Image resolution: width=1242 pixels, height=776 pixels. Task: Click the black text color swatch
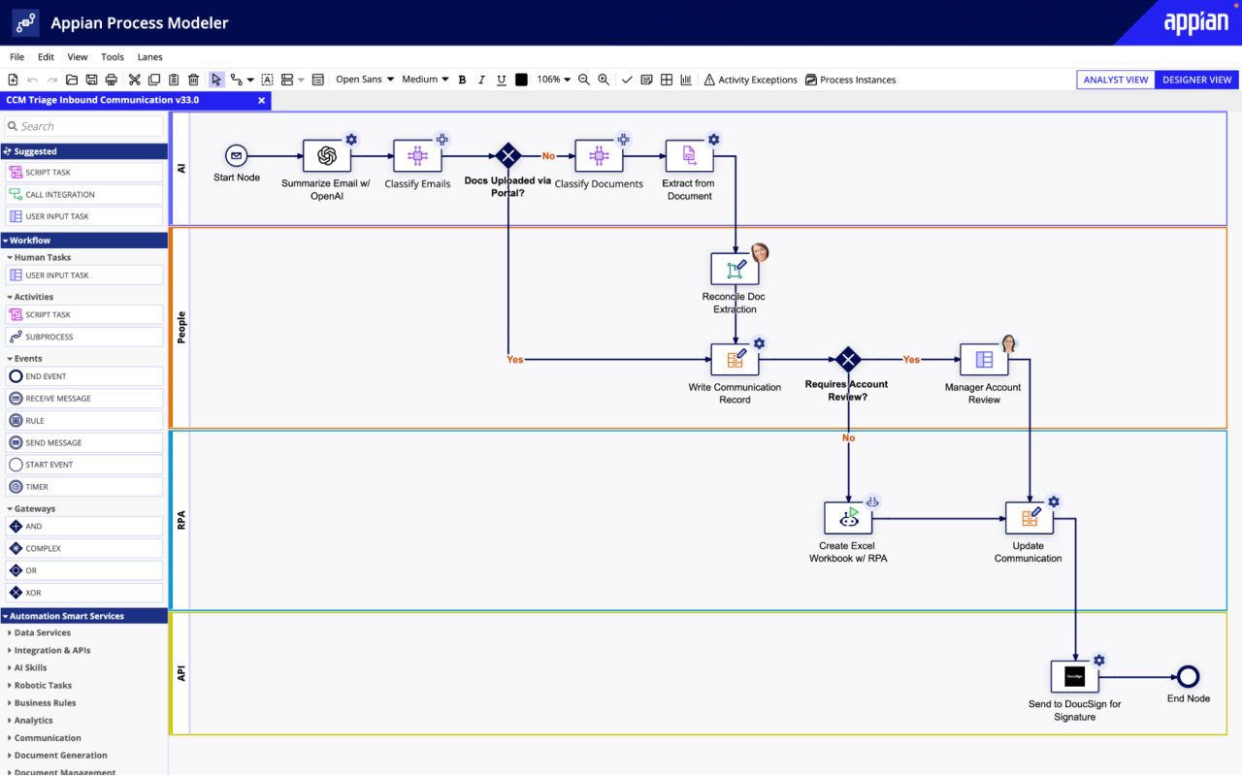point(521,80)
